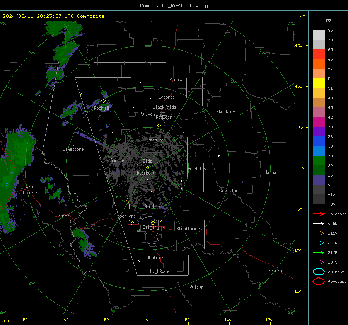Click the yellow diamond marker below RedDeer
348x325 pixels.
[x=159, y=126]
